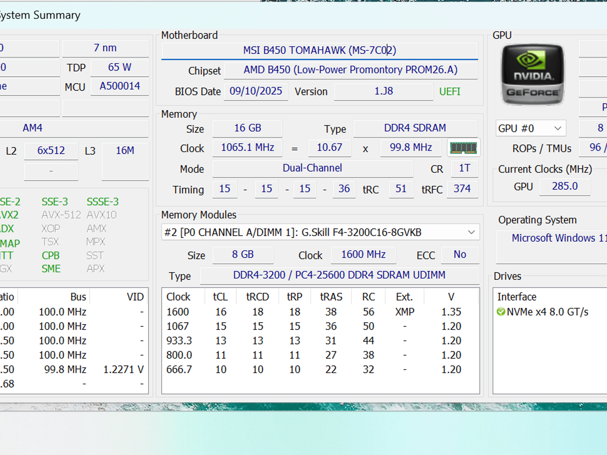
Task: Click the tRFC 374 value
Action: [x=462, y=189]
